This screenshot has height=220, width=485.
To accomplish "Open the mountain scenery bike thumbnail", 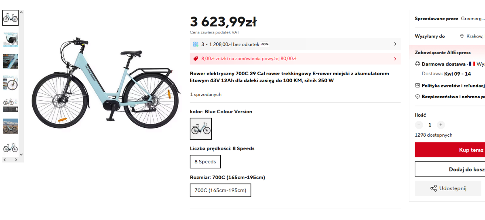I will 11,126.
